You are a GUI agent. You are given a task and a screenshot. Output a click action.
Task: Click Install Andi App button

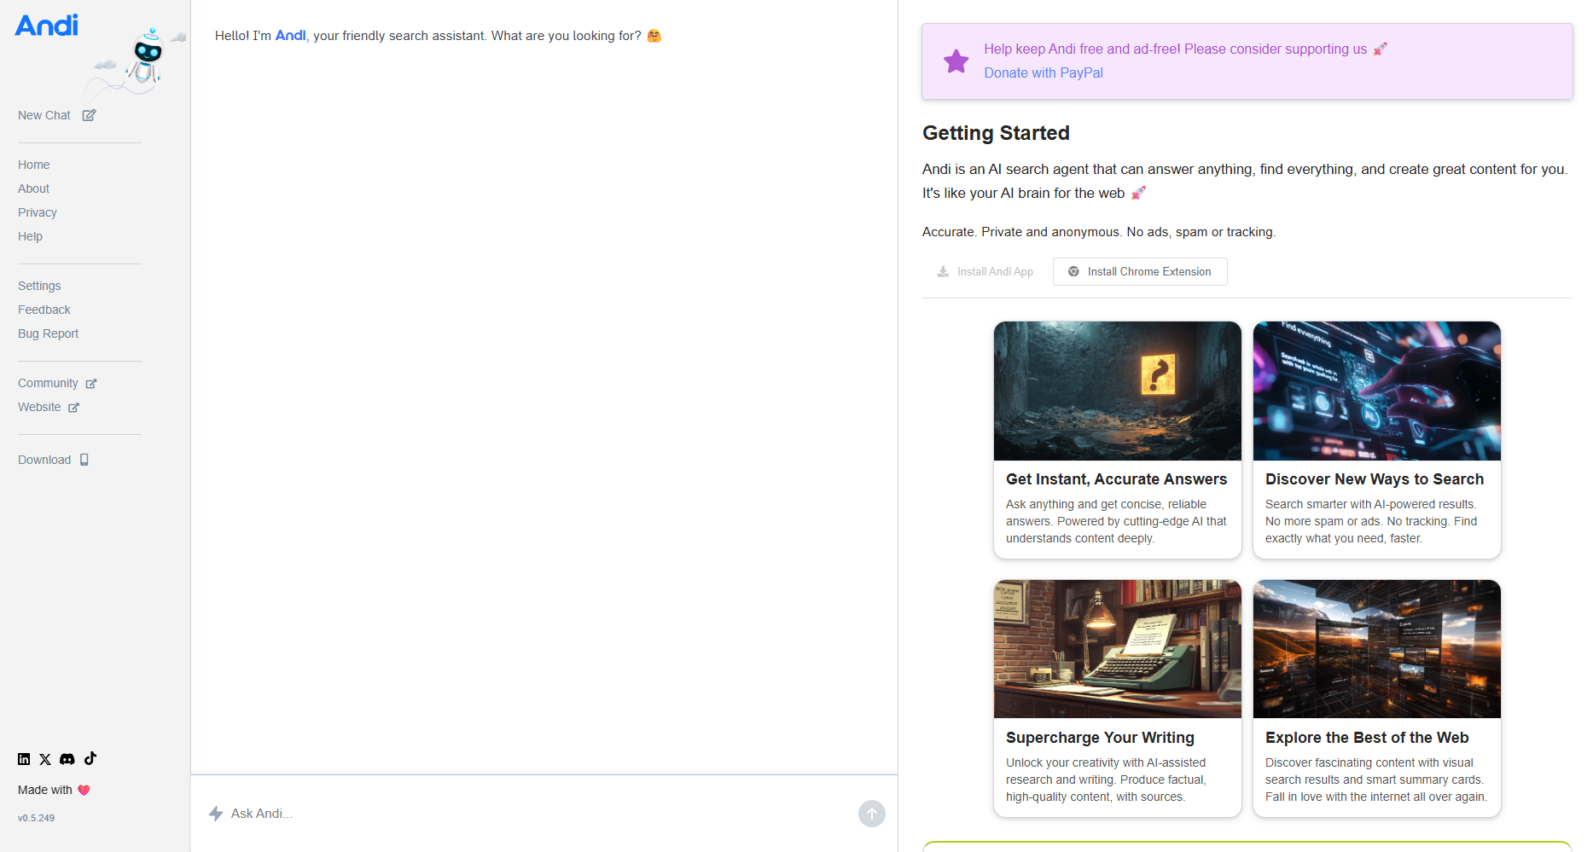(985, 271)
